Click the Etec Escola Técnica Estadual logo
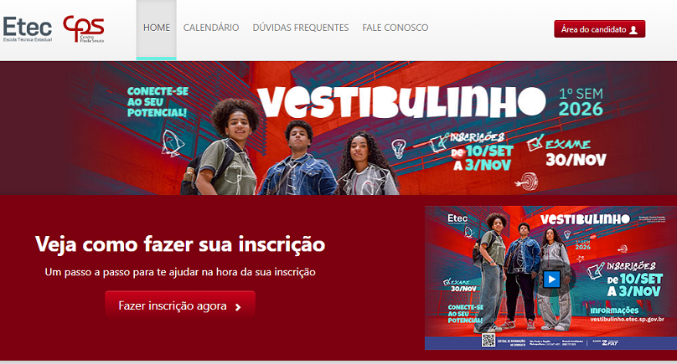 click(28, 29)
